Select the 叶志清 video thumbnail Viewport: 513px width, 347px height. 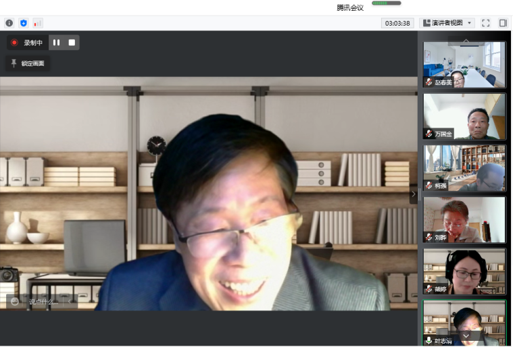(x=464, y=323)
